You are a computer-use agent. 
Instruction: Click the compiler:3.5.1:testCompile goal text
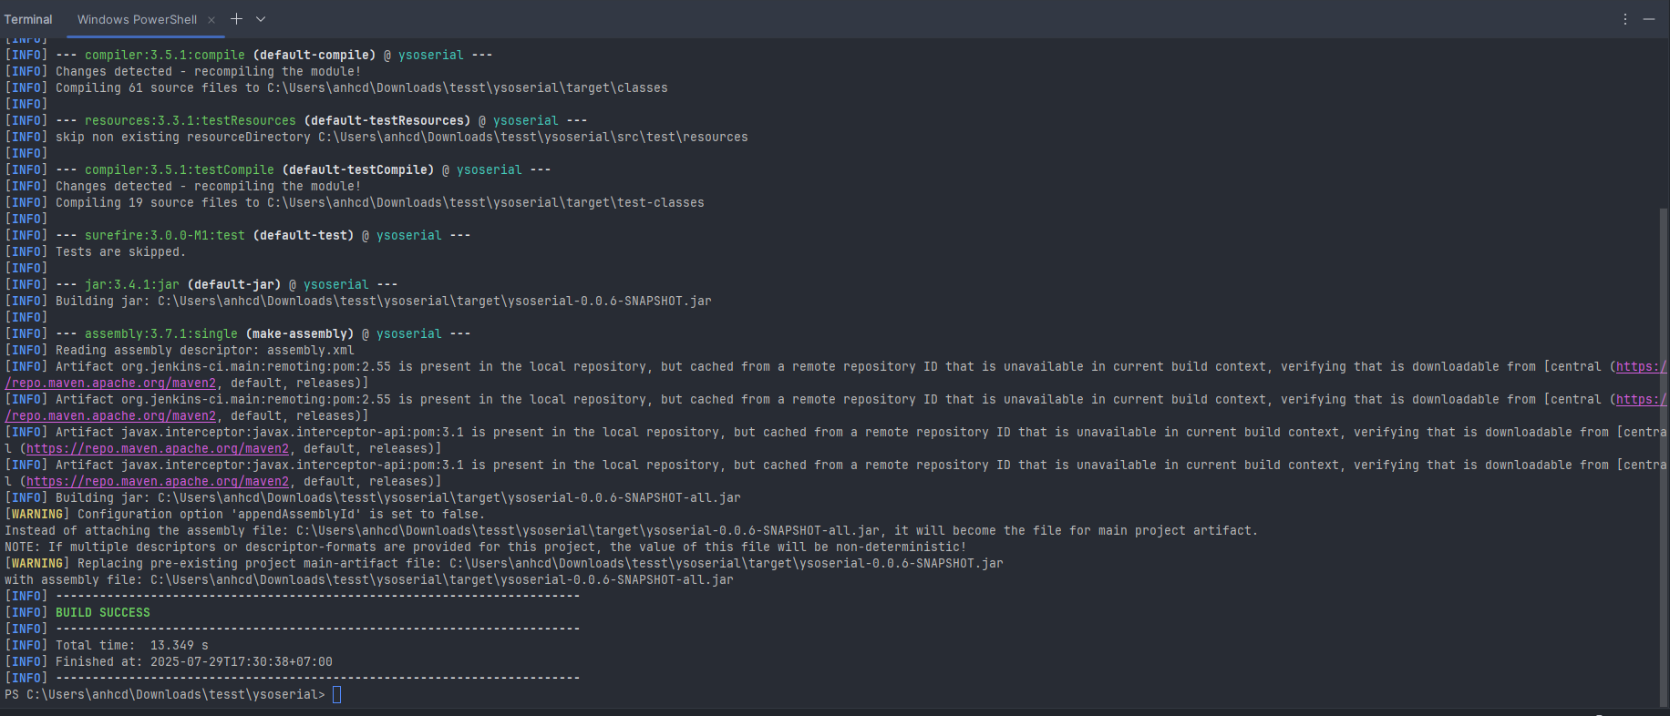coord(179,170)
